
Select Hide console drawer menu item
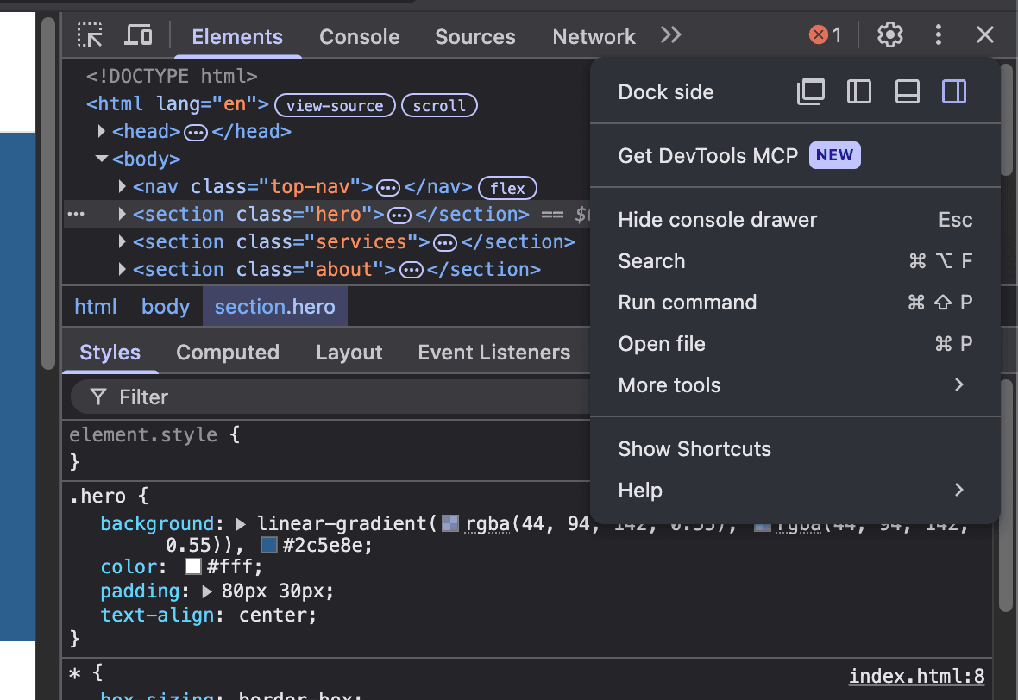coord(795,220)
